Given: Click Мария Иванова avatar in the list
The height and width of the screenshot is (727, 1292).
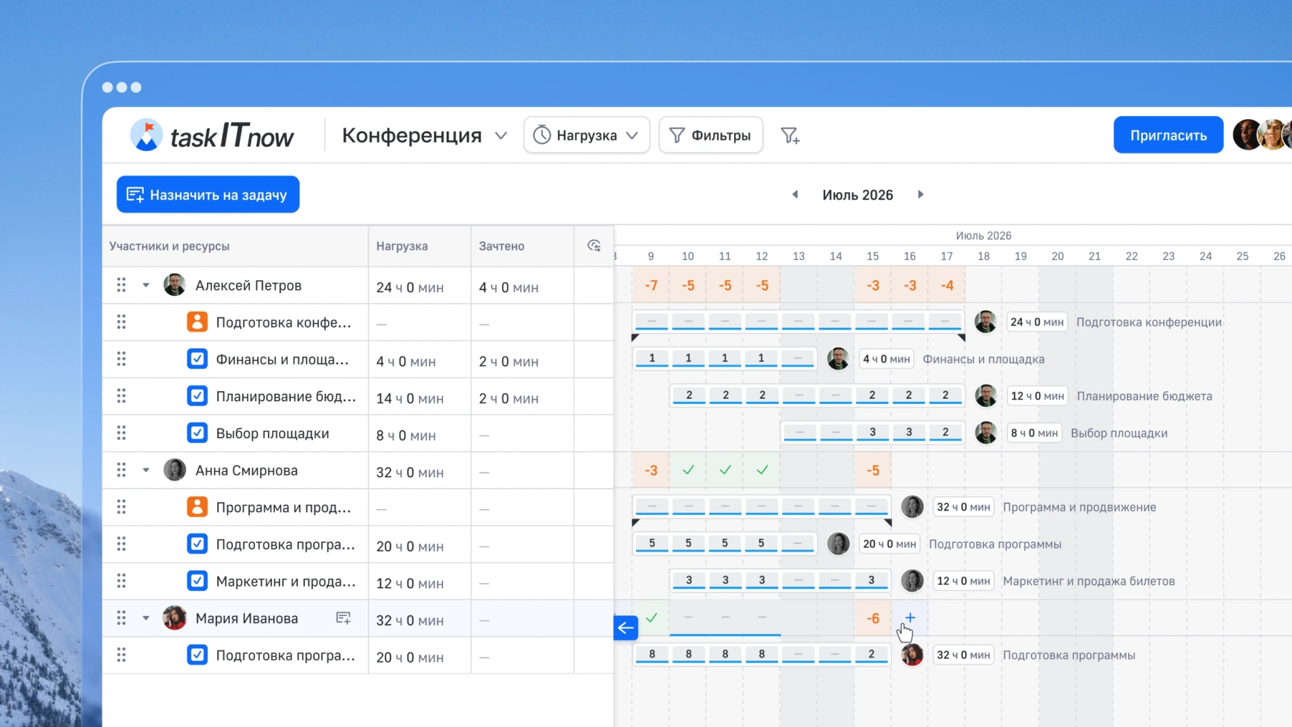Looking at the screenshot, I should (x=174, y=618).
